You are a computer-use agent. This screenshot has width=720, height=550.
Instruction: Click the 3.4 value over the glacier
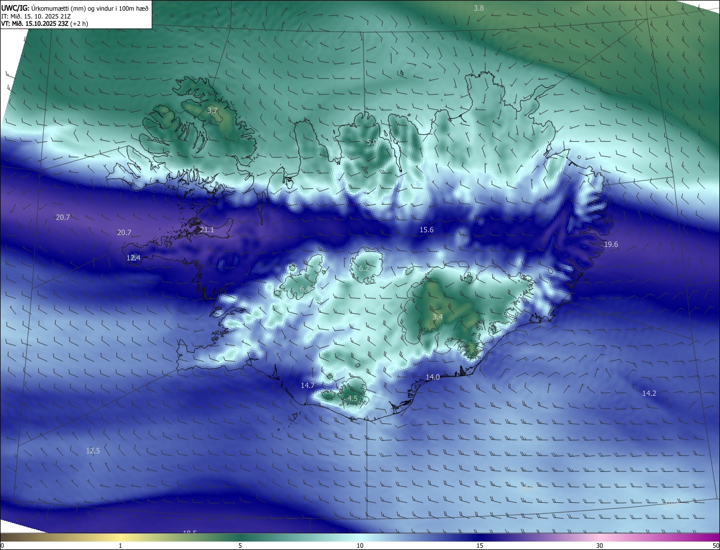pyautogui.click(x=438, y=317)
